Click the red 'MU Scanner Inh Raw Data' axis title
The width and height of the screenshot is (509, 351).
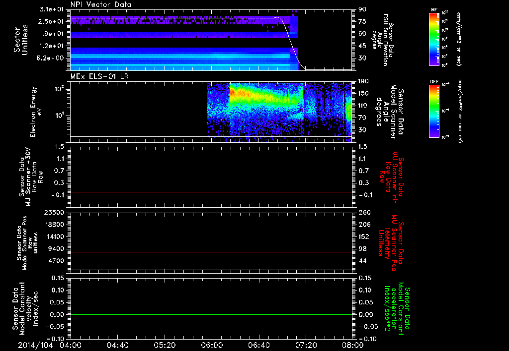391,176
